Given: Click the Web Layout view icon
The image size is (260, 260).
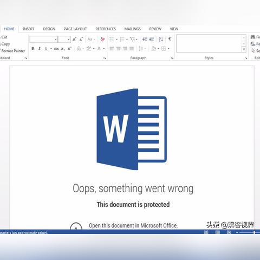Looking at the screenshot, I should click(229, 232).
